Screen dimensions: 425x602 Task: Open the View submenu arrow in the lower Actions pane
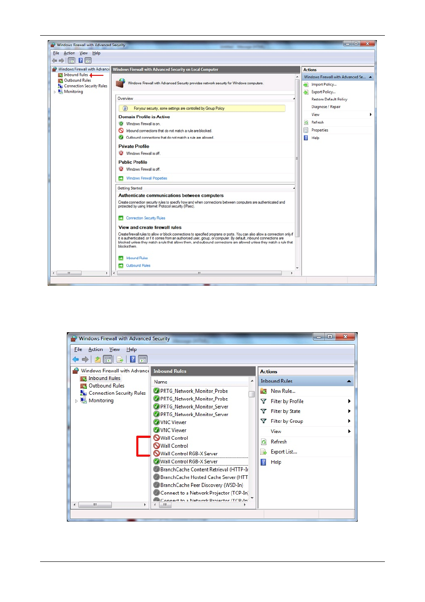349,431
